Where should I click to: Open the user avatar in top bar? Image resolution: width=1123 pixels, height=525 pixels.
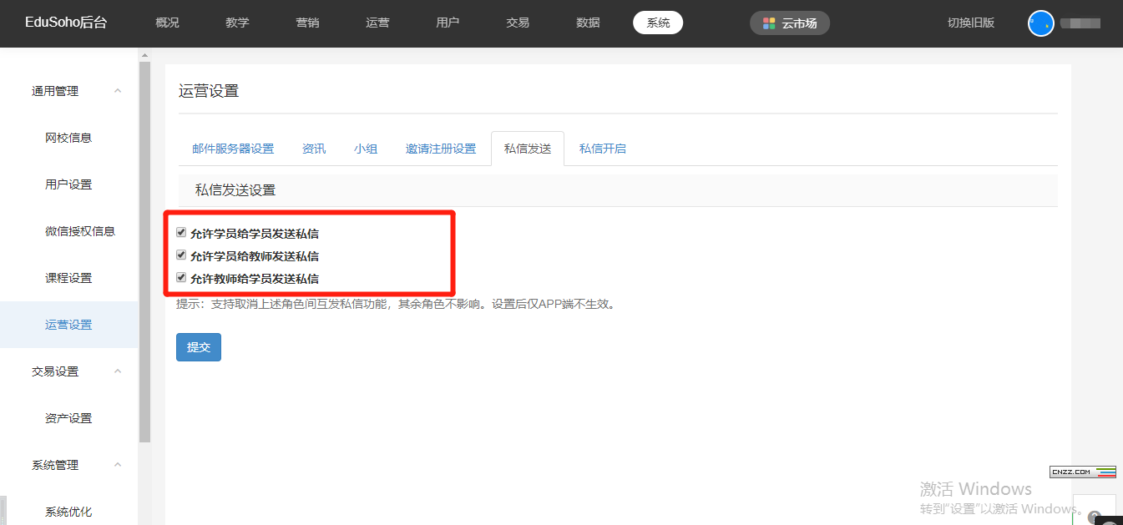(1040, 23)
